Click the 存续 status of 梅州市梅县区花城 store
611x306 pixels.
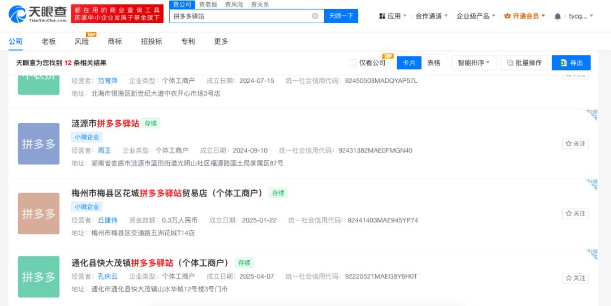278,193
